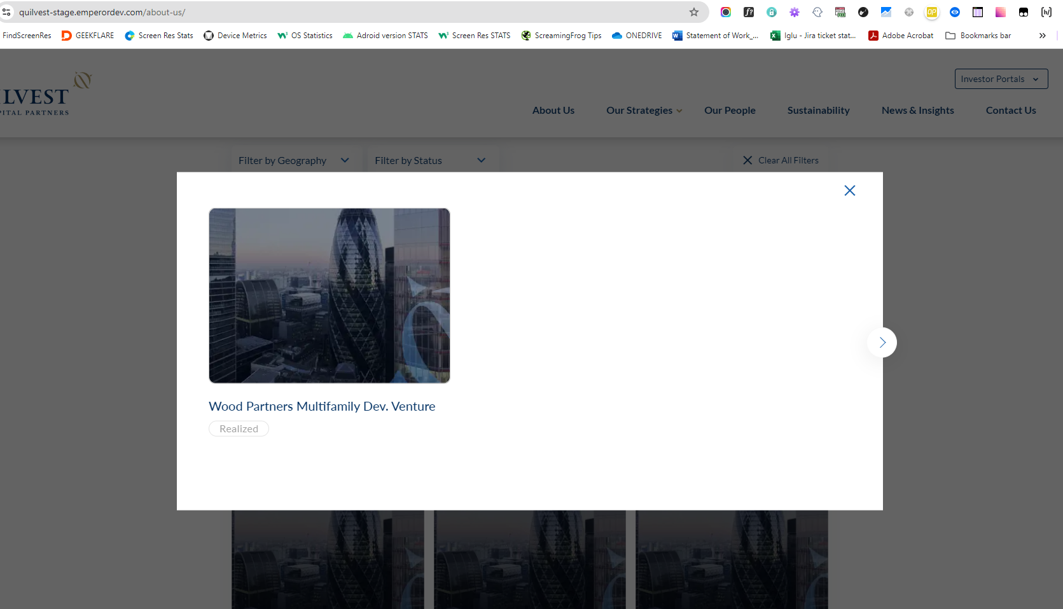Show more bookmarks with double chevron
The image size is (1063, 609).
pyautogui.click(x=1042, y=36)
